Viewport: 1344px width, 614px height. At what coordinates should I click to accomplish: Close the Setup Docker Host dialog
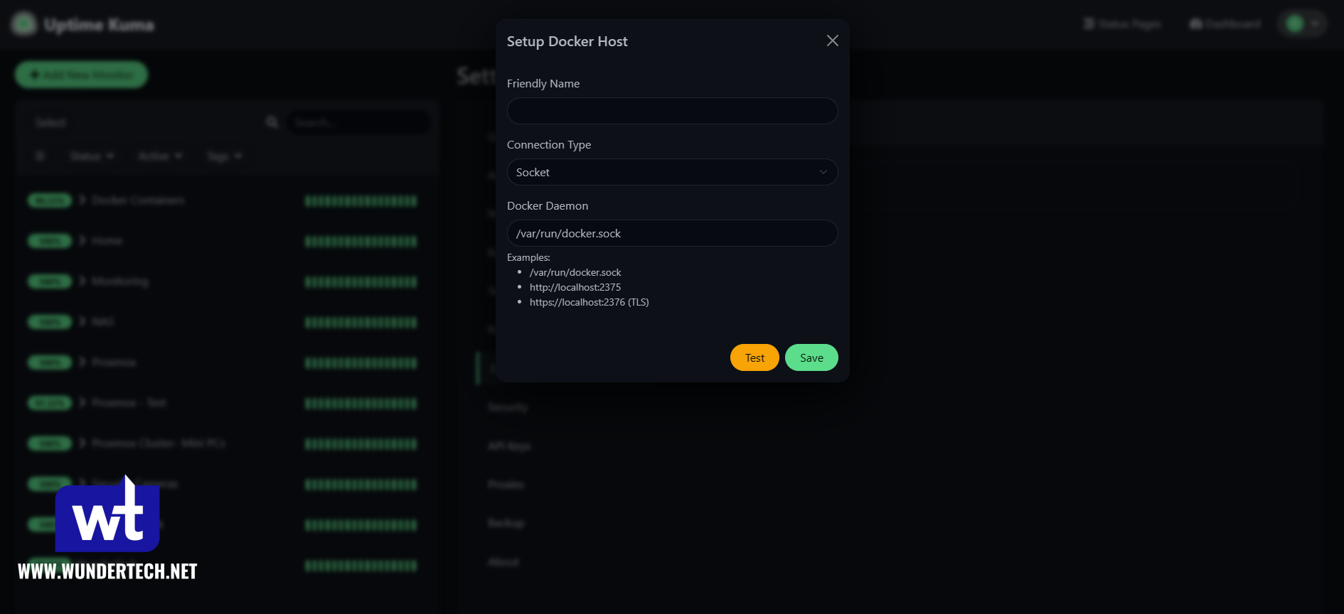832,41
